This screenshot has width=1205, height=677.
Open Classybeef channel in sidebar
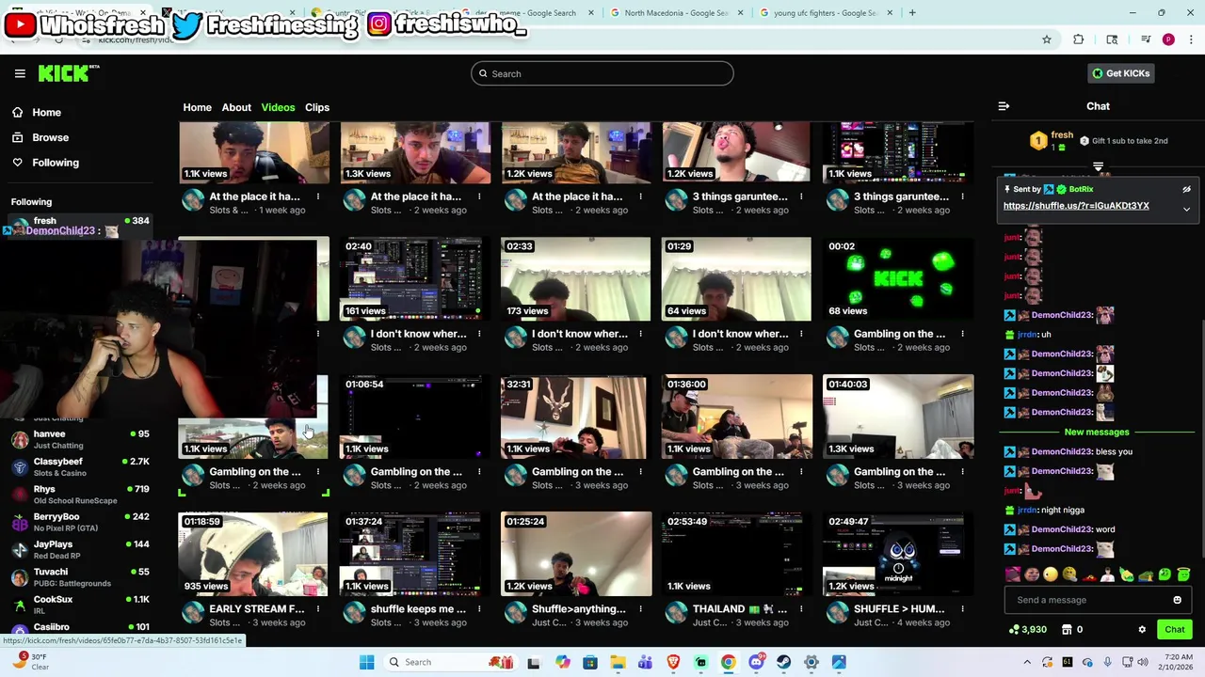pyautogui.click(x=80, y=466)
